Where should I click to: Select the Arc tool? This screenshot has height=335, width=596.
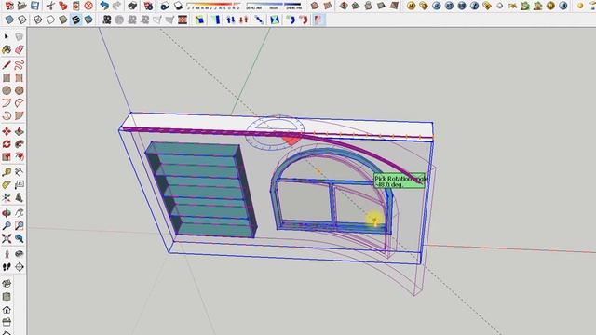(7, 103)
